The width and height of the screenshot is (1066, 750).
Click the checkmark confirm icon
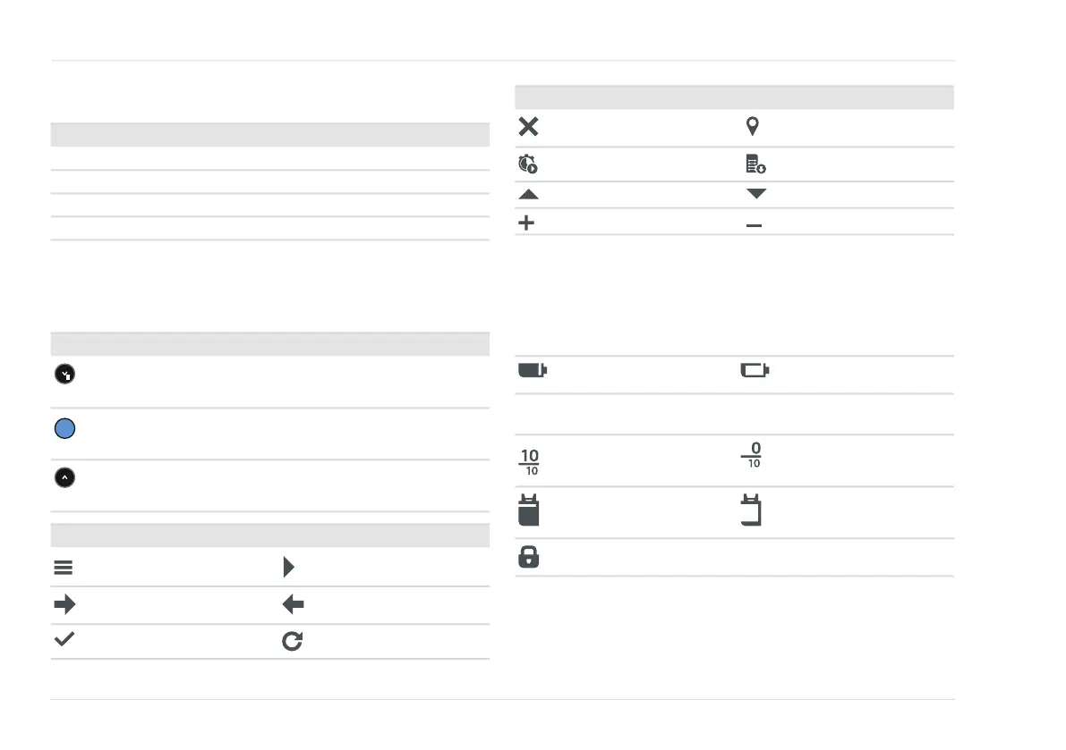pyautogui.click(x=64, y=638)
